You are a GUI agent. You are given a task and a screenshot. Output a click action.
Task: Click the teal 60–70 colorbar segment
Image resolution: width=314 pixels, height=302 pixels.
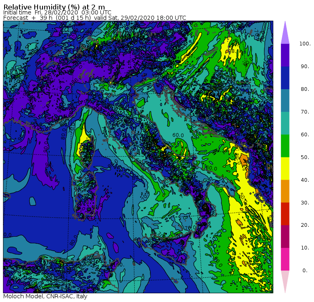tap(285, 123)
